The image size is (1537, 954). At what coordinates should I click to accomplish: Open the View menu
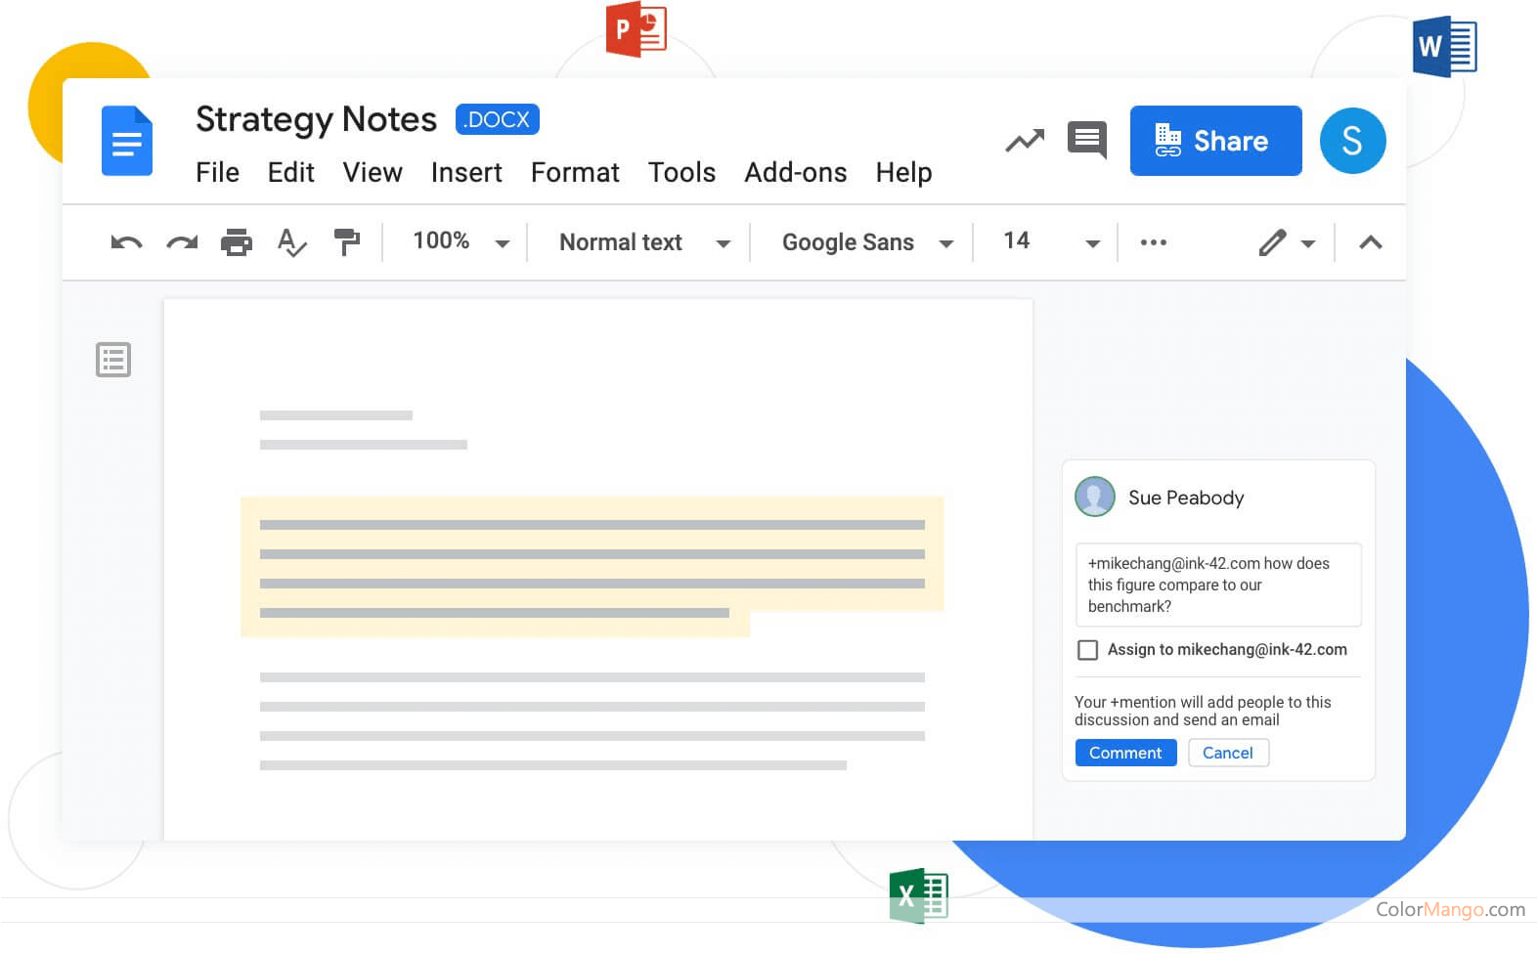click(373, 173)
